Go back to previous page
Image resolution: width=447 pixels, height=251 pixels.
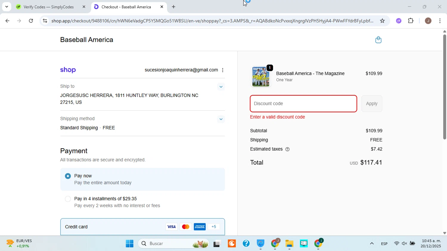pos(7,21)
